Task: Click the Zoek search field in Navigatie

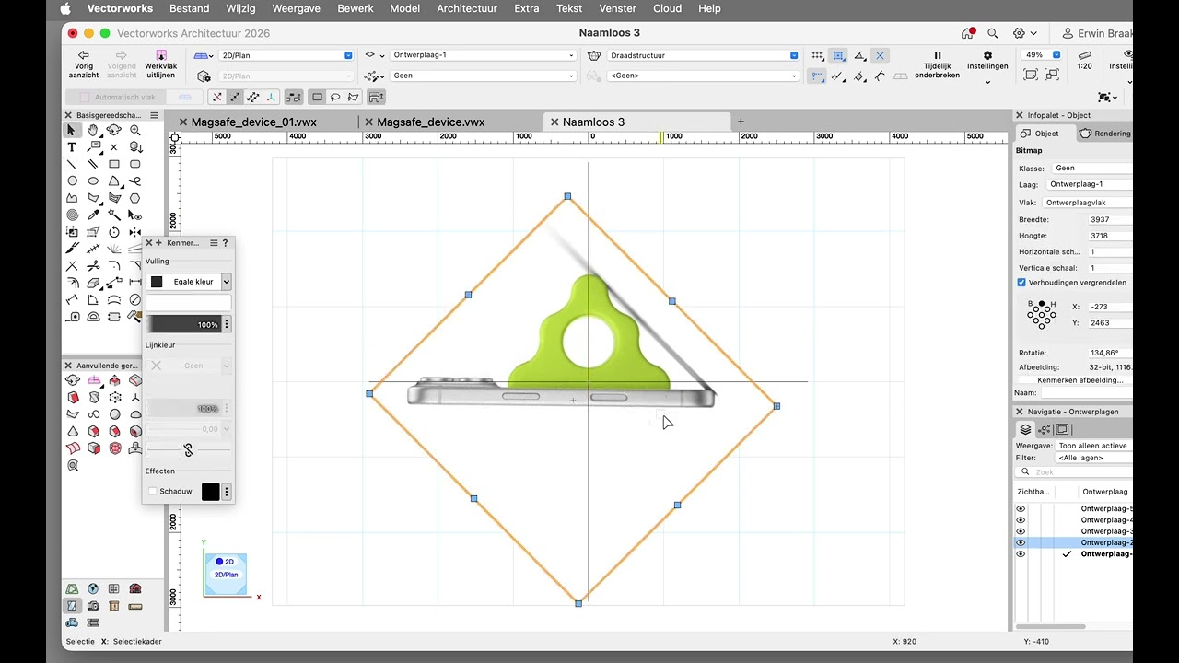Action: pos(1076,472)
